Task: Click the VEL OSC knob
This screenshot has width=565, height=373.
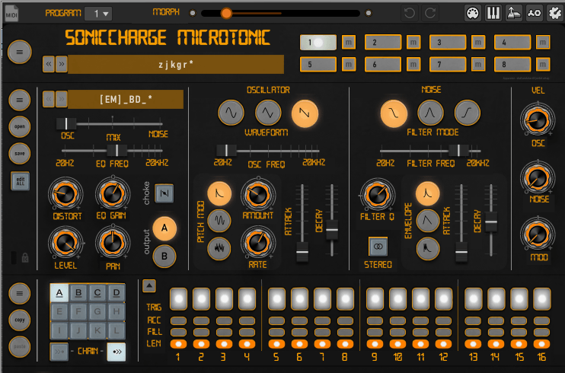Action: point(538,120)
